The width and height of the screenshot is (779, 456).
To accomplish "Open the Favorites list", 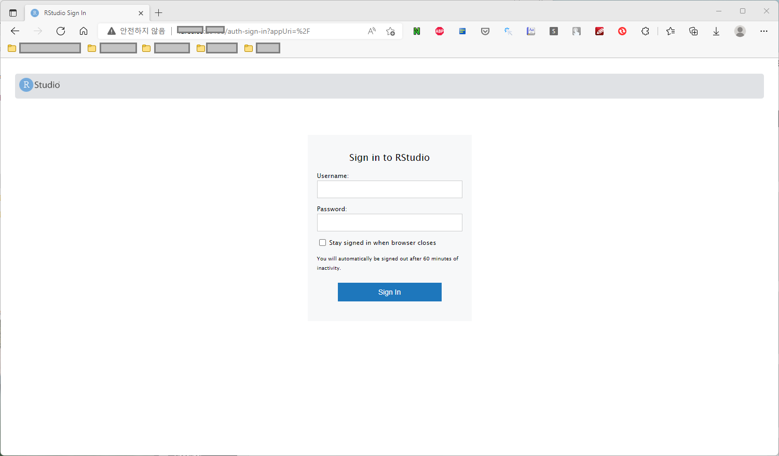I will [x=671, y=31].
